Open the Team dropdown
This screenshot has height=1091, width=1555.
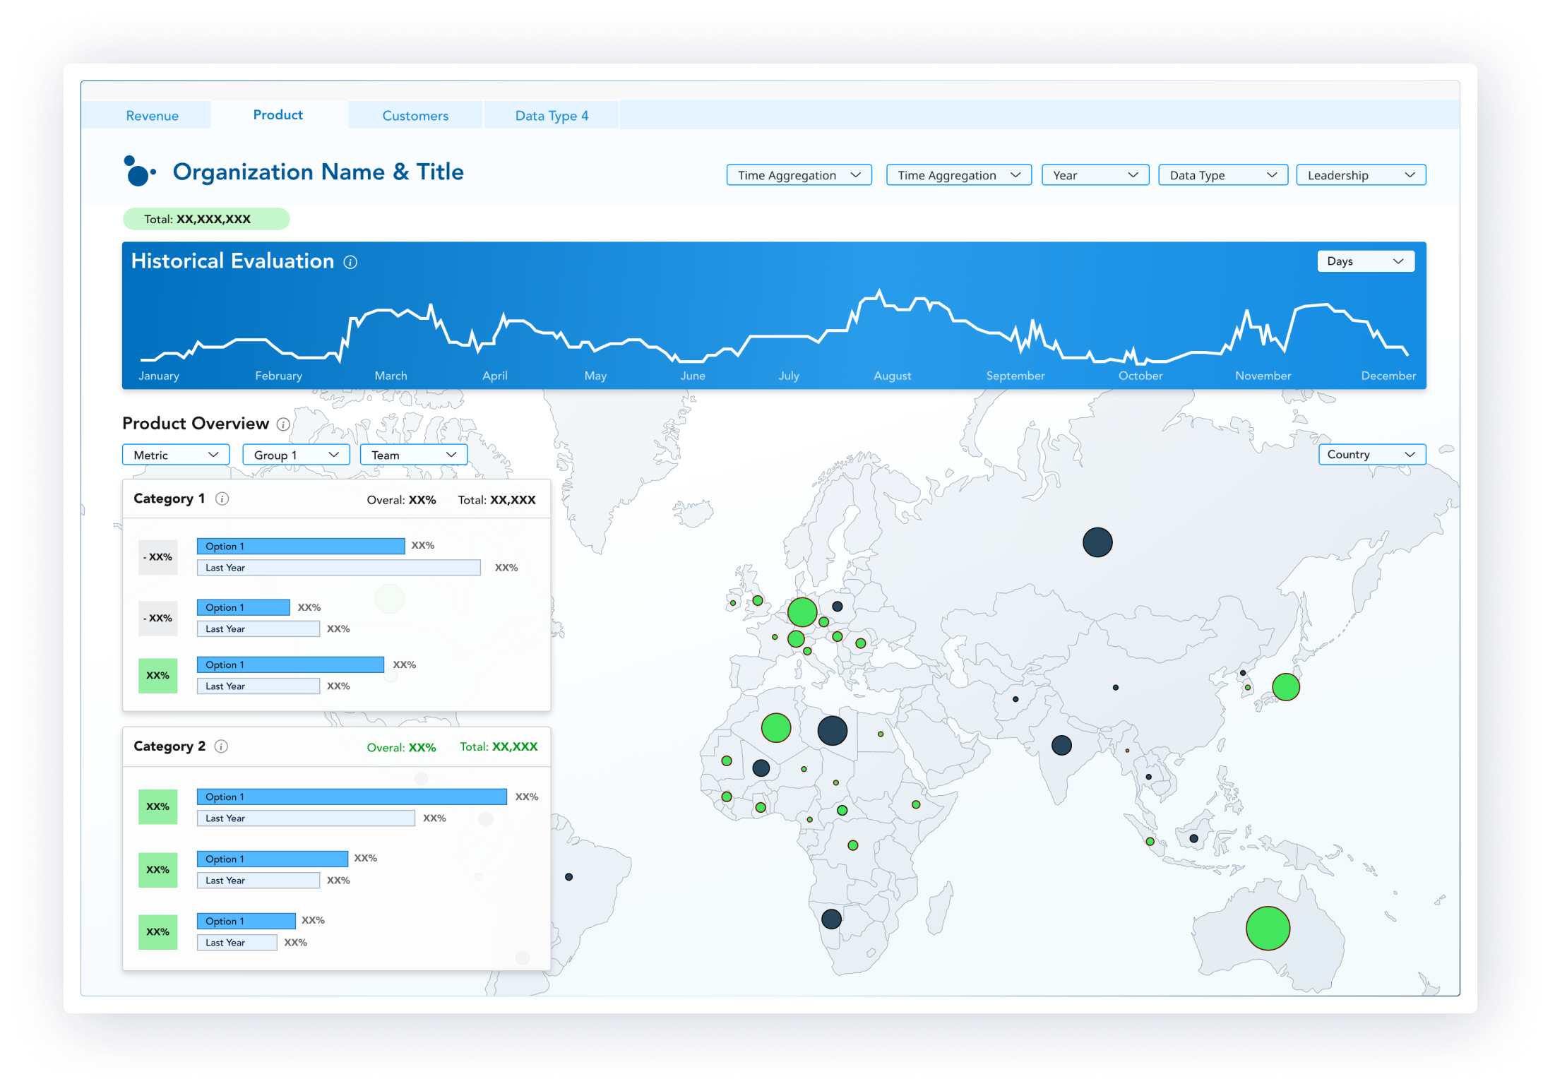click(414, 455)
